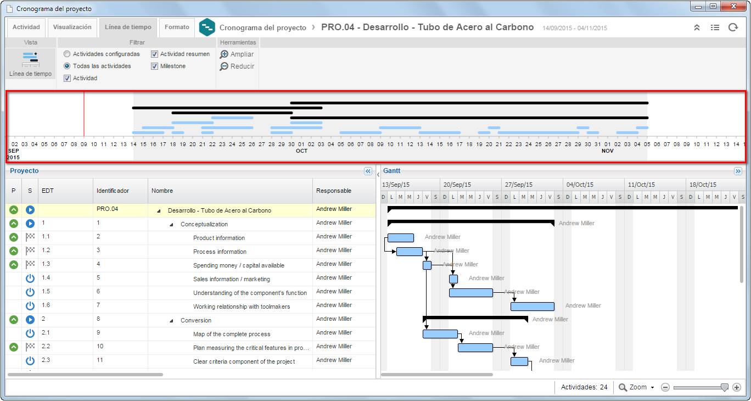
Task: Expand the Gantt panel with chevron button
Action: (738, 171)
